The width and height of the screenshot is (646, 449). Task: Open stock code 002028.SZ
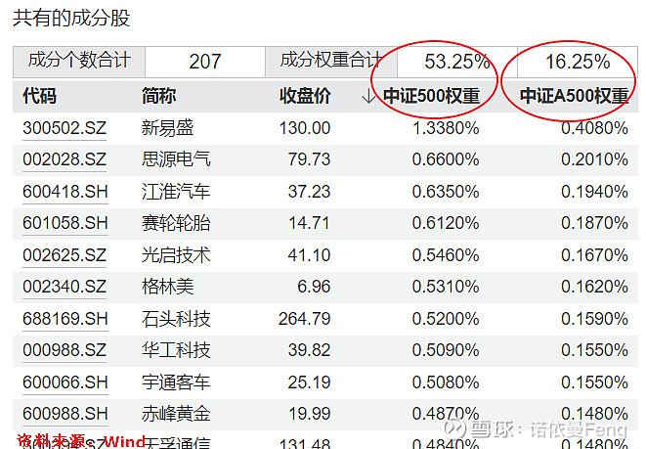tap(65, 159)
